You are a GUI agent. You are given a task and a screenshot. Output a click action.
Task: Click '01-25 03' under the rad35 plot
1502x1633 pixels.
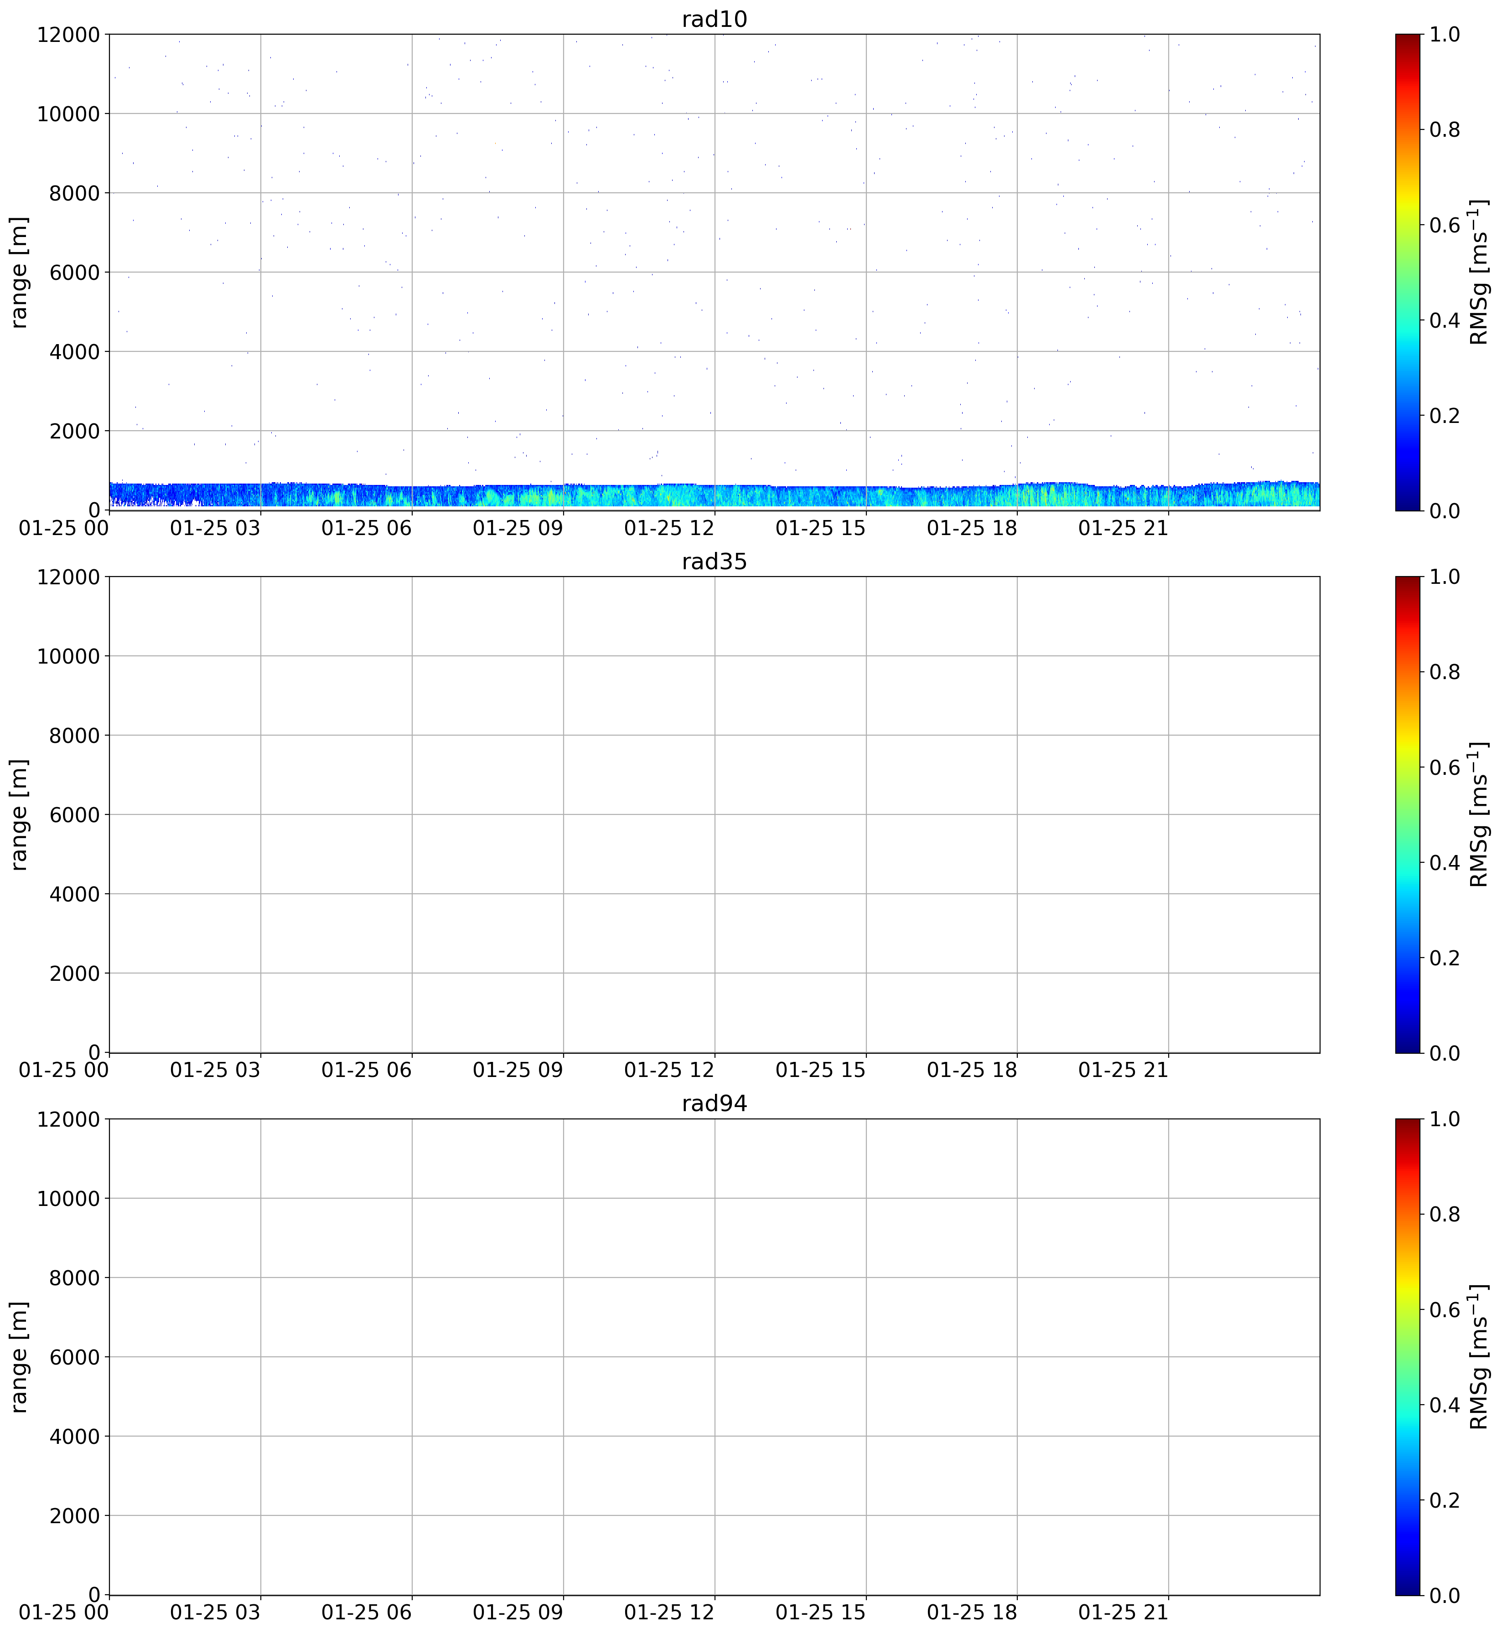215,1071
